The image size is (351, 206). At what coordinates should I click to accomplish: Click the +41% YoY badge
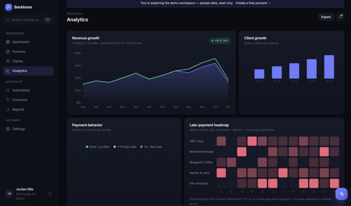(x=219, y=41)
